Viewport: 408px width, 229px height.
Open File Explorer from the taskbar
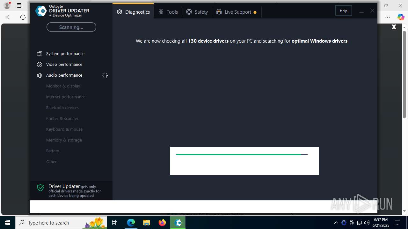coord(147,223)
